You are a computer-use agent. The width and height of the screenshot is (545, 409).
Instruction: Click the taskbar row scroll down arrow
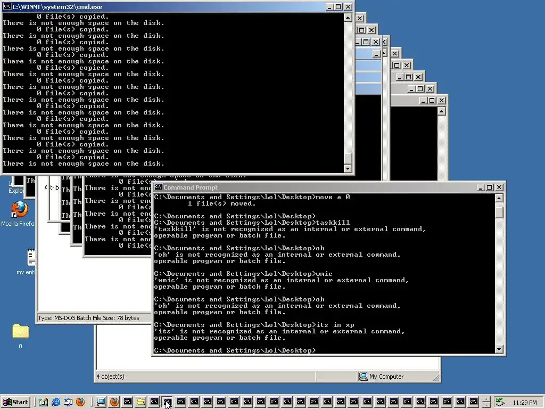tap(486, 405)
